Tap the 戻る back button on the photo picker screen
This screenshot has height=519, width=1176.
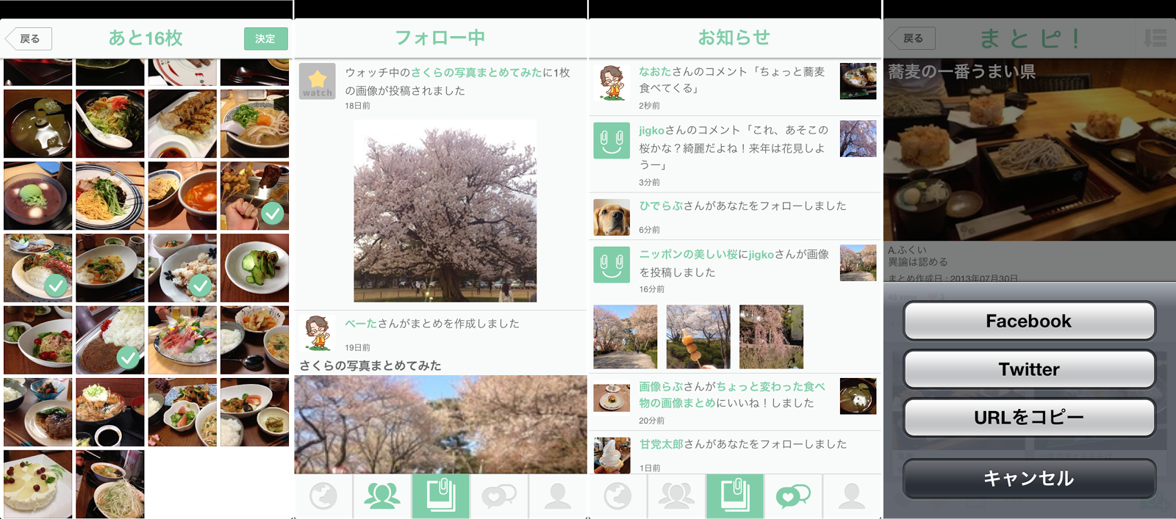click(x=29, y=39)
